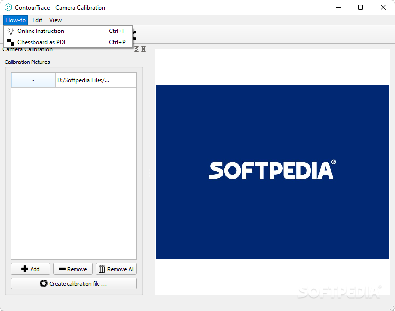
Task: Click the lightbulb icon beside Online Instruction
Action: 11,31
